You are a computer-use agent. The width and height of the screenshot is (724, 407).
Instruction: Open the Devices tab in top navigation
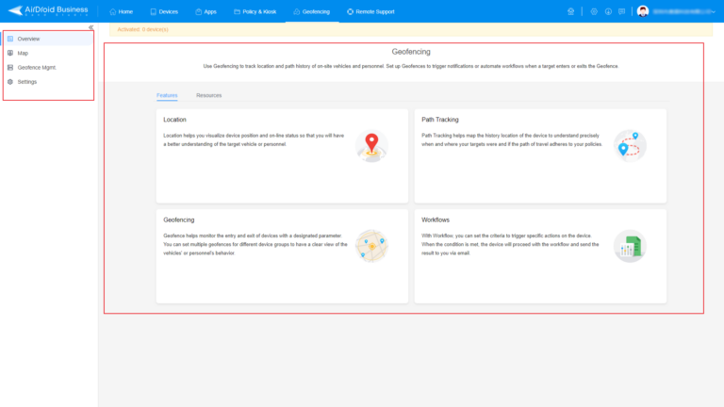[163, 11]
